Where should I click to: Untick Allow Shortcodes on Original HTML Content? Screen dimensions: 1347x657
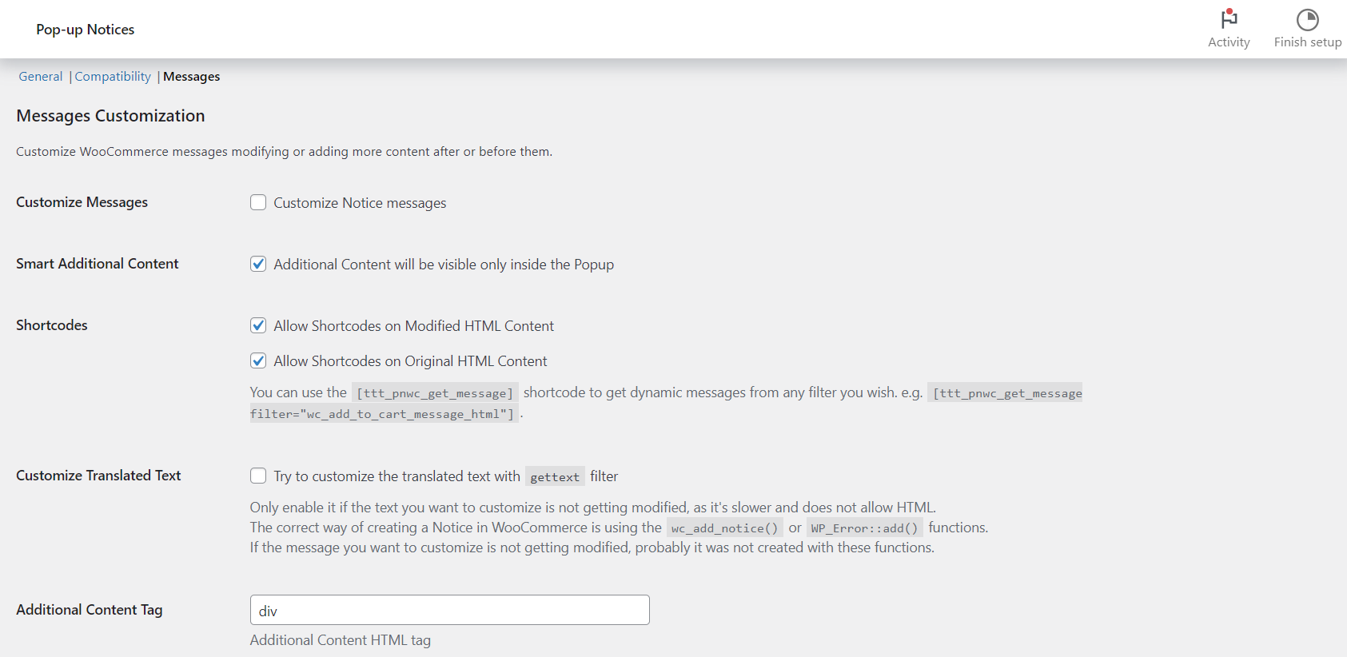coord(258,360)
